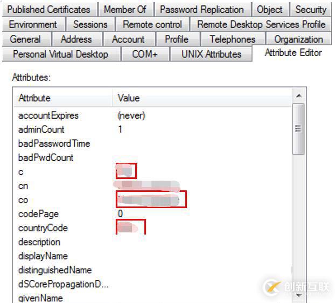Click the attributes list scrollbar thumb
Screen dimensions: 335x303
pos(298,129)
